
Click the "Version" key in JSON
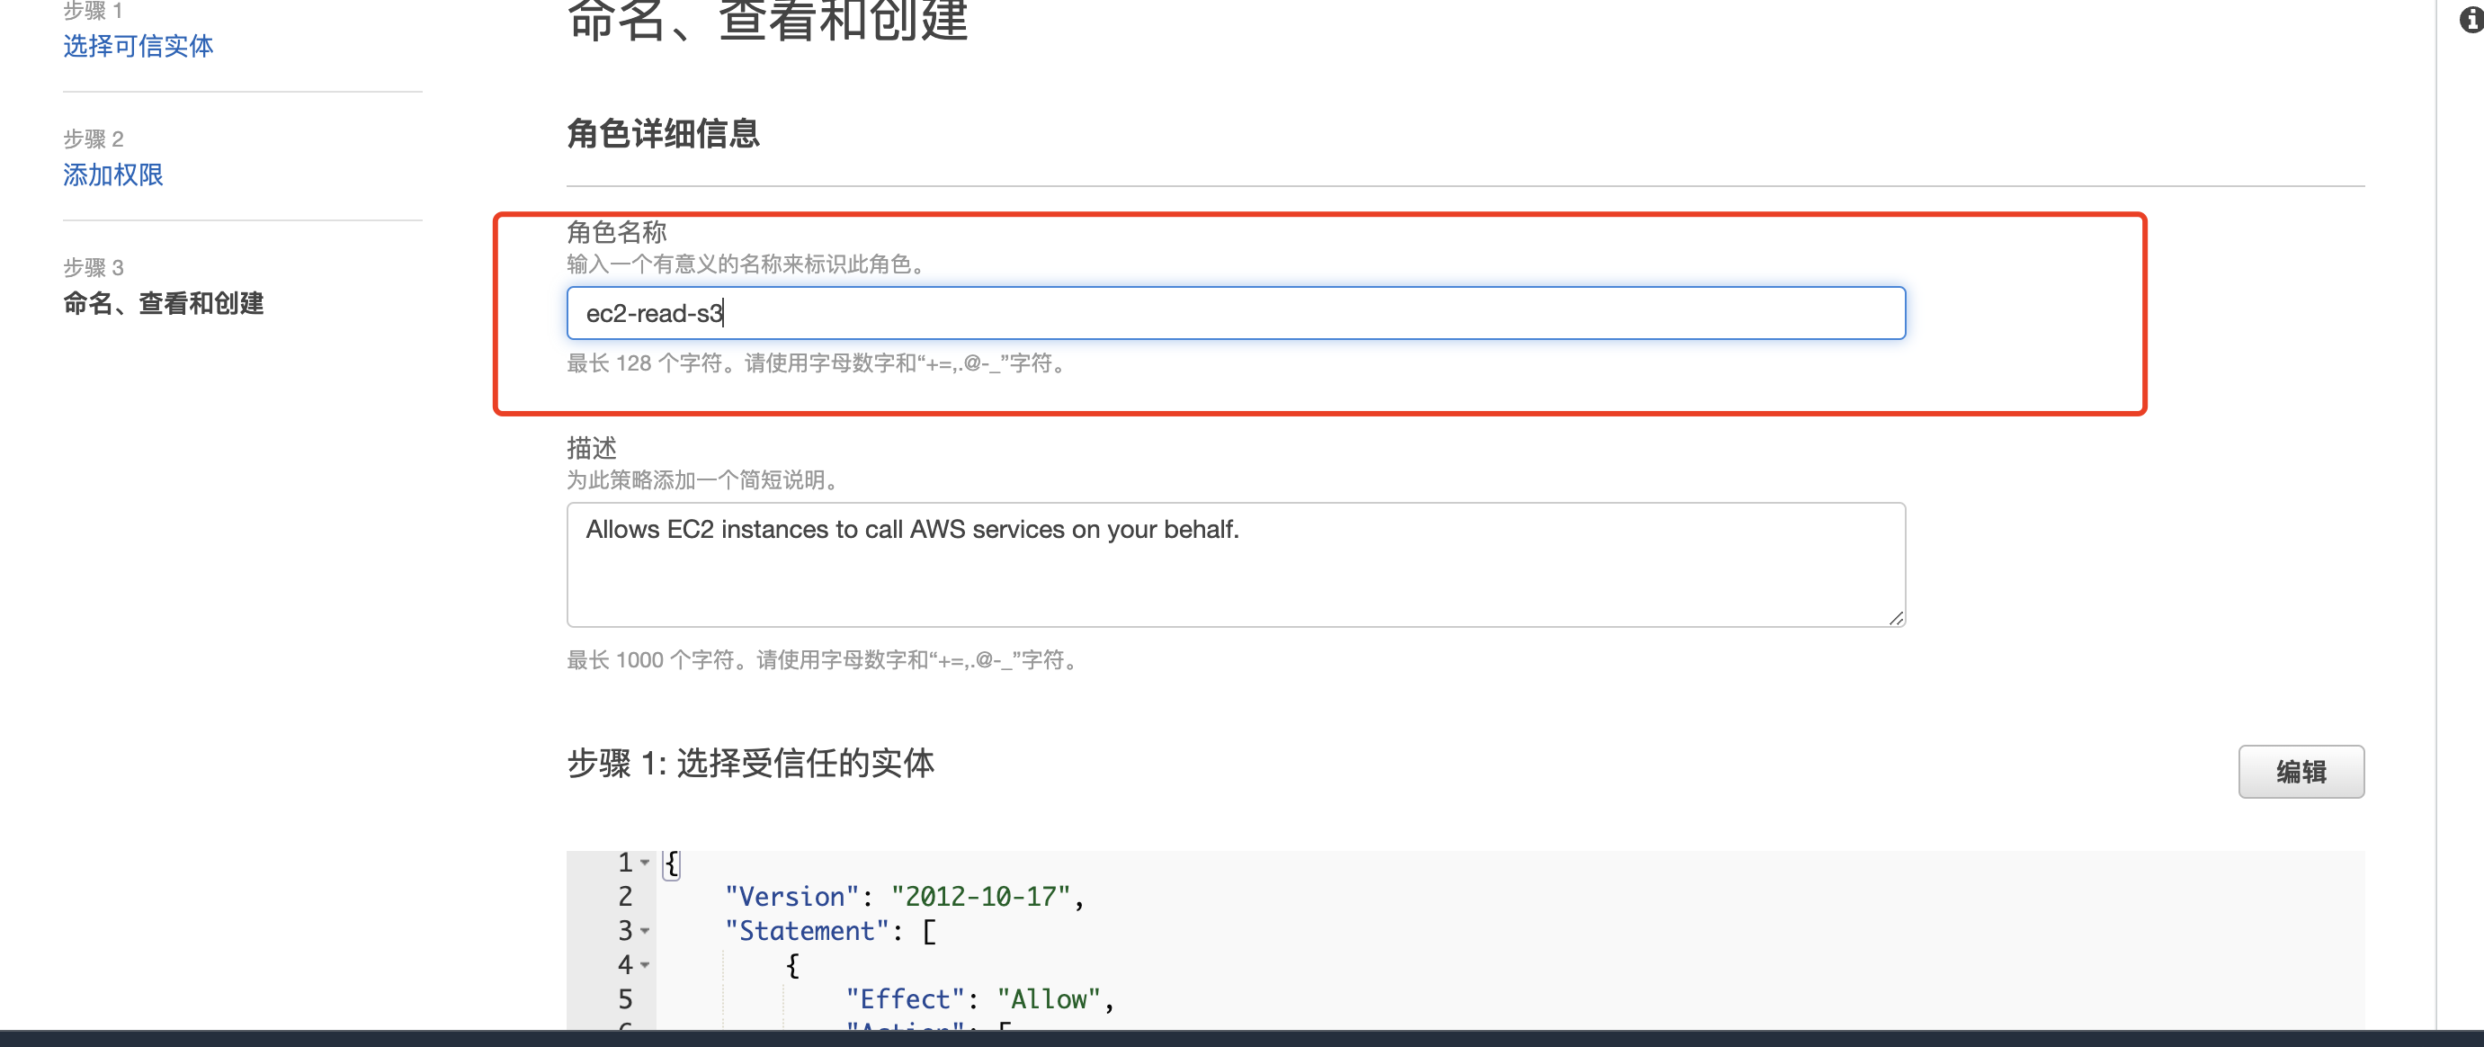[x=791, y=897]
